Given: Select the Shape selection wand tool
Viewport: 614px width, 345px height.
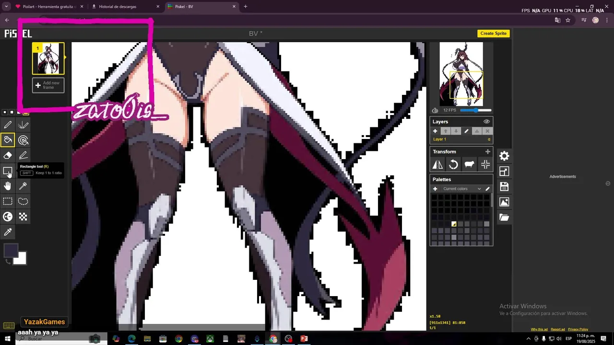Looking at the screenshot, I should (x=23, y=186).
